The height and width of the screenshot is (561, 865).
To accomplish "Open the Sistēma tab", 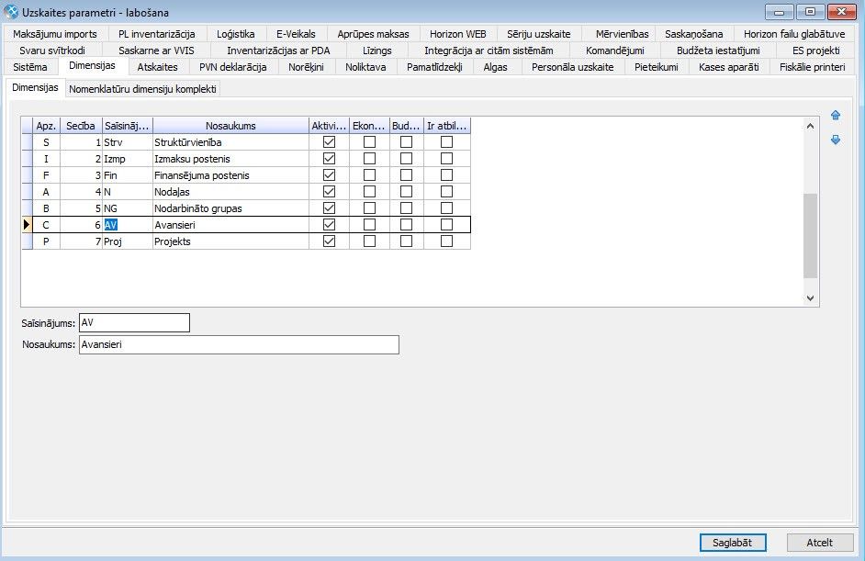I will point(29,67).
